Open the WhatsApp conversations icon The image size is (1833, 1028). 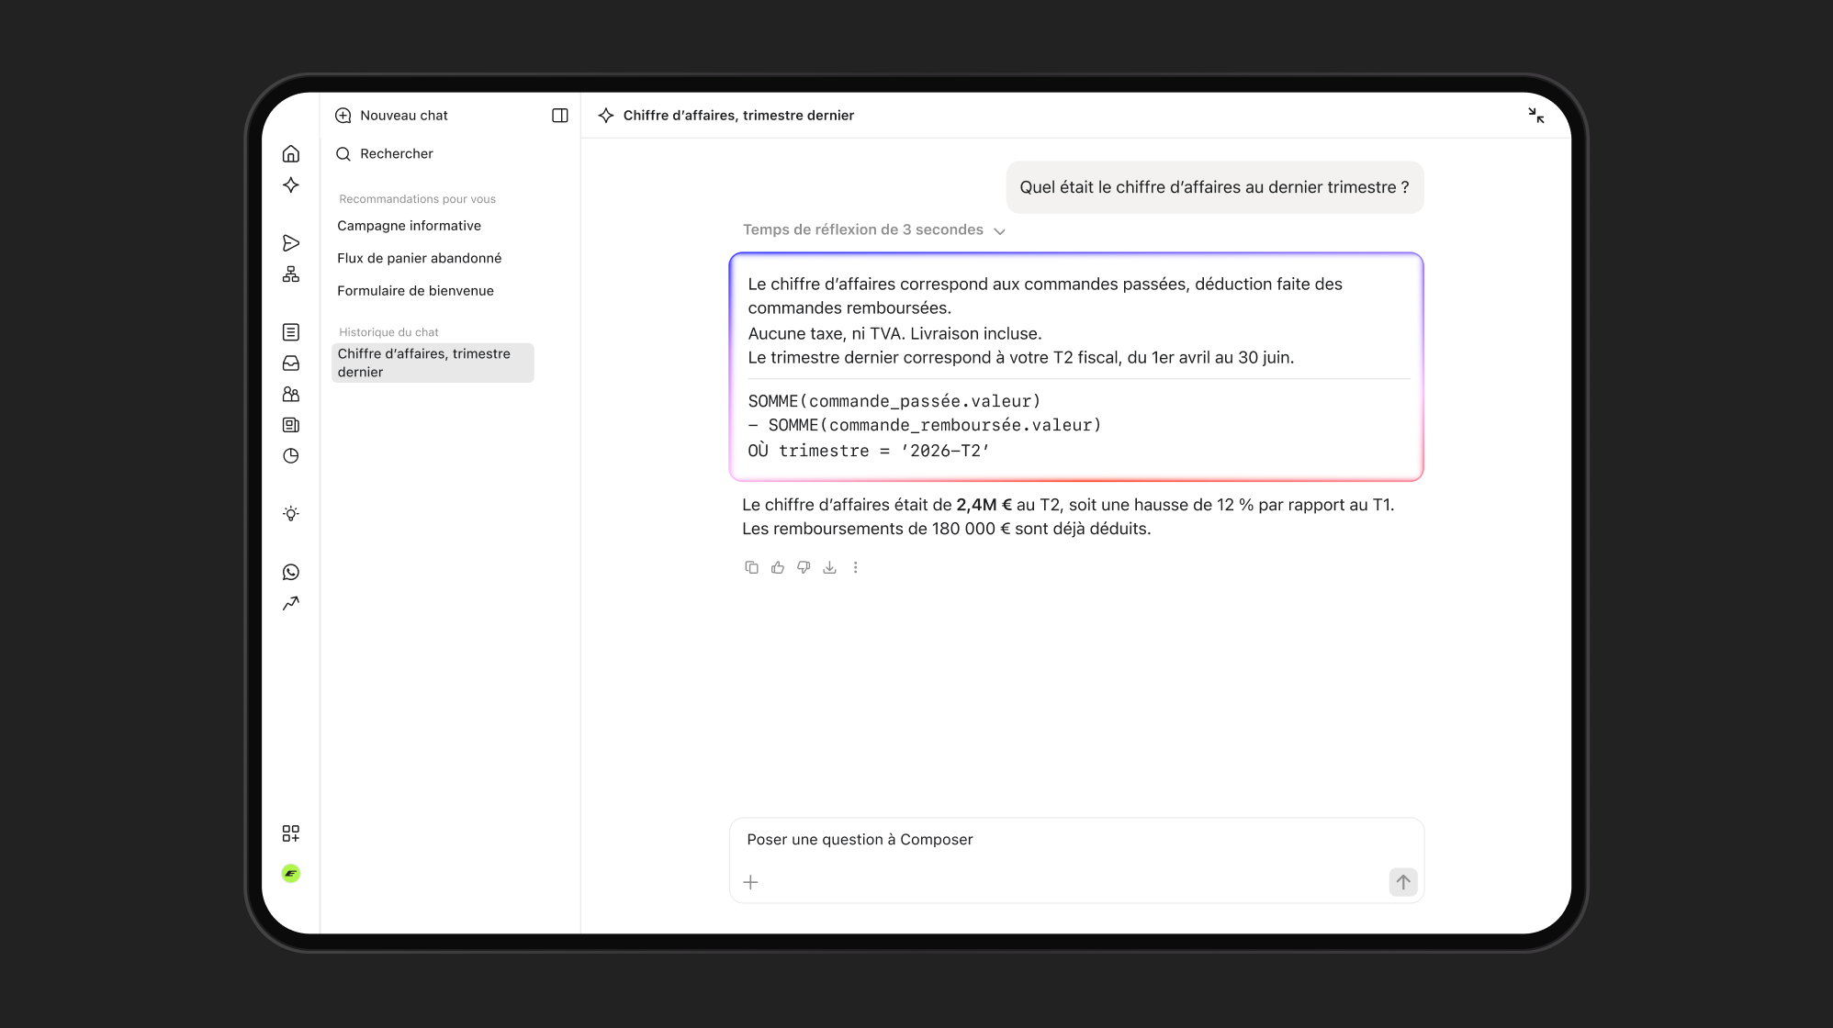(291, 573)
